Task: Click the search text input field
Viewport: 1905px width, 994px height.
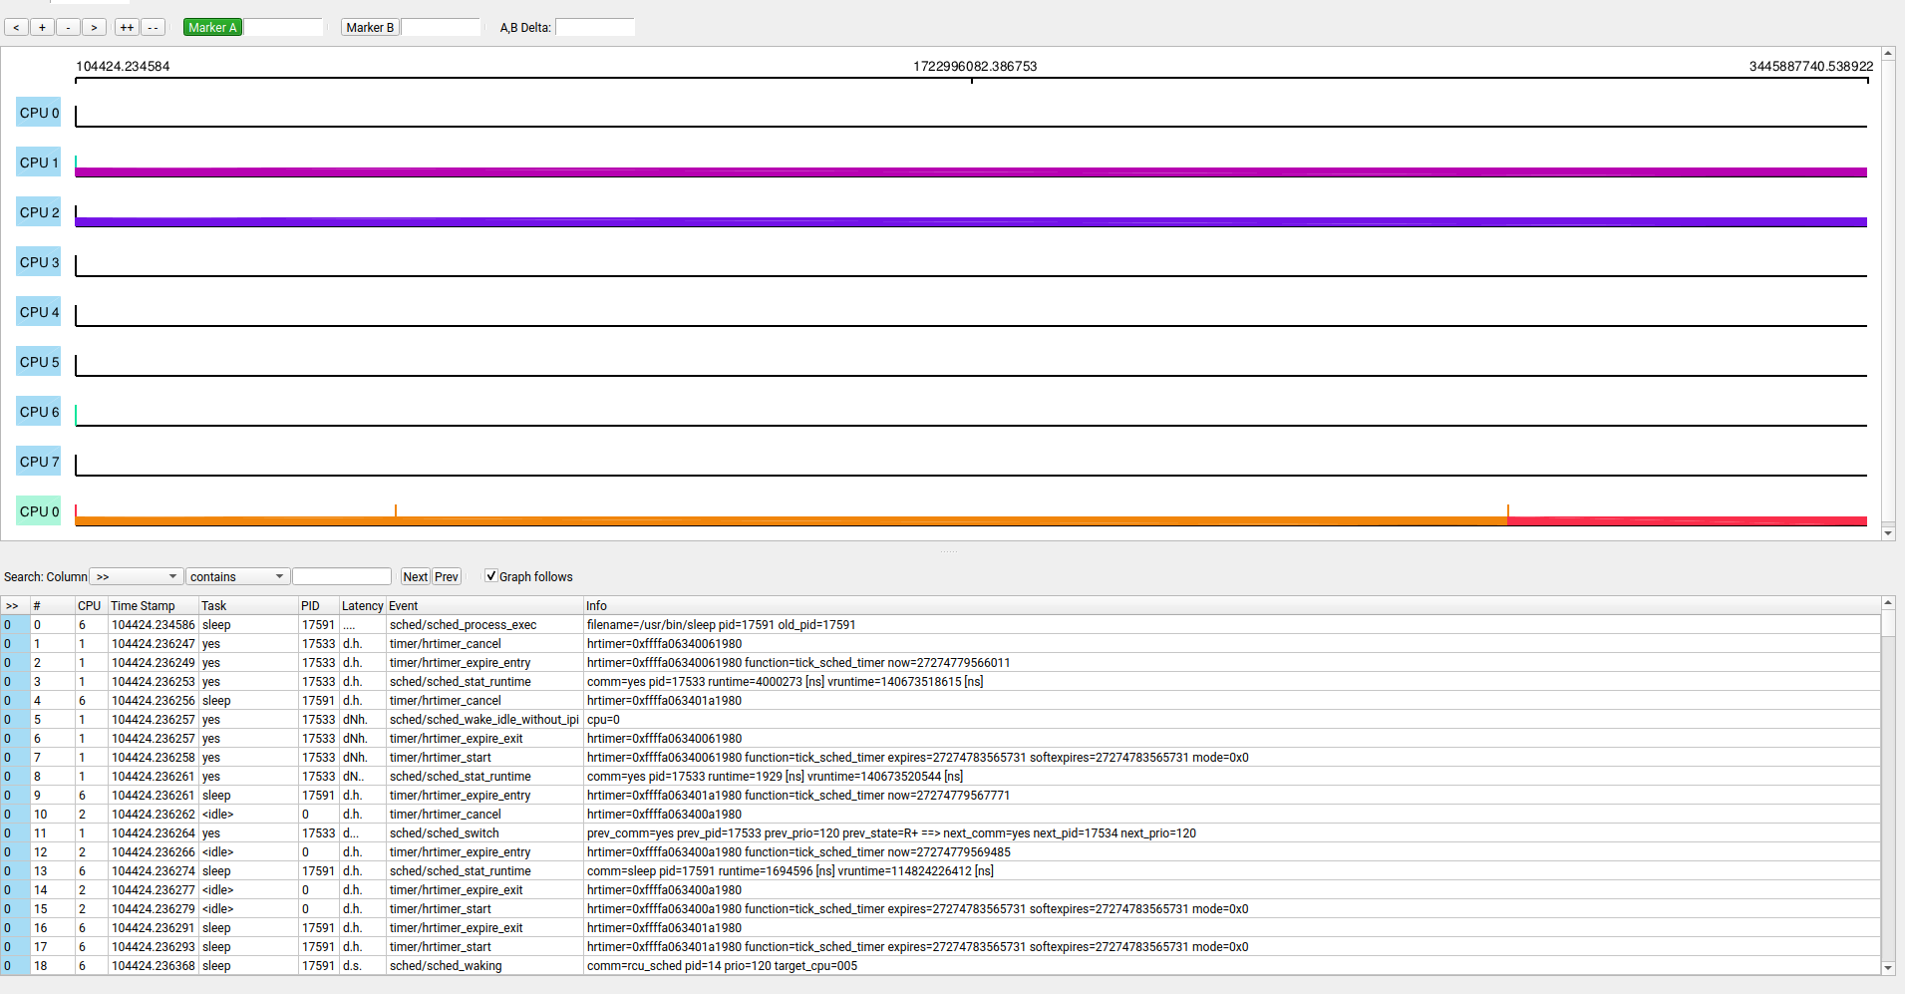Action: pyautogui.click(x=342, y=577)
